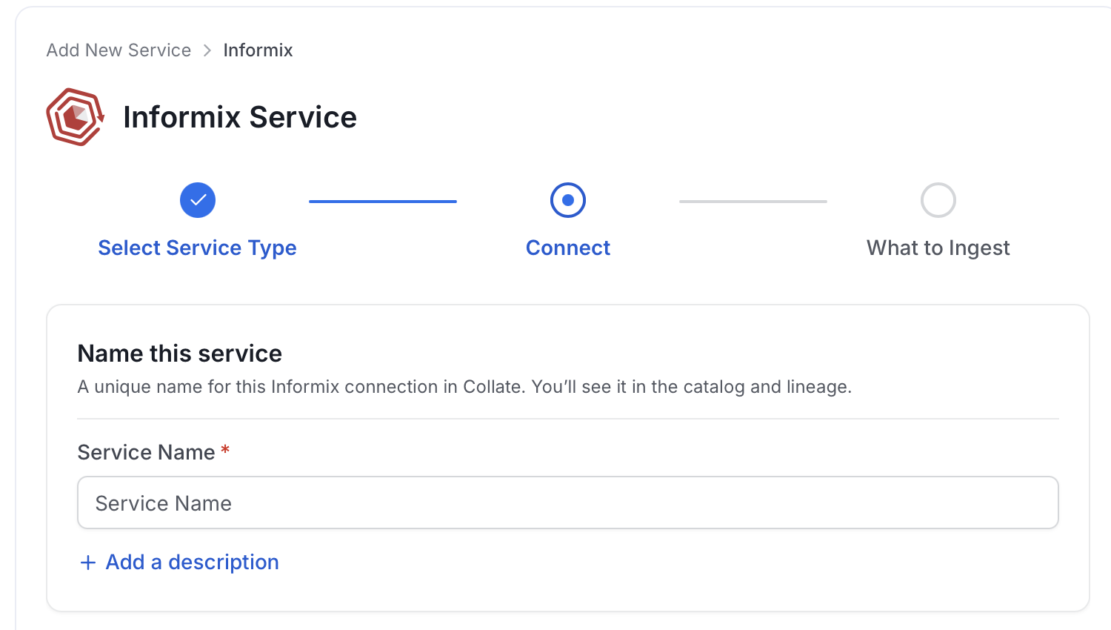Click the completed Select Service Type step checkmark

198,200
